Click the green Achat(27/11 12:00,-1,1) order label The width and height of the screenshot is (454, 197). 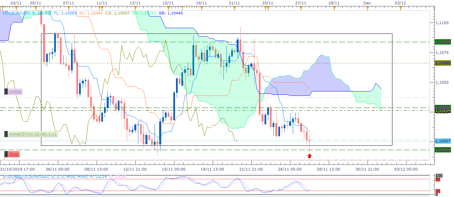33,134
